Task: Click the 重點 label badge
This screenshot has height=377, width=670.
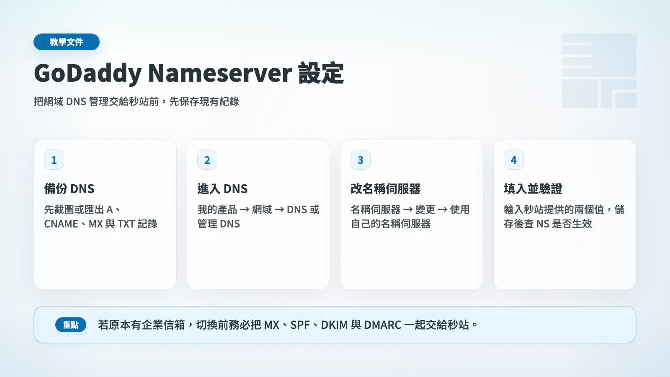Action: [71, 325]
